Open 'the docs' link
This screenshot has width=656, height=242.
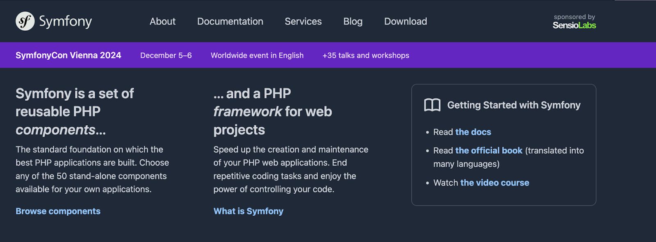(473, 132)
